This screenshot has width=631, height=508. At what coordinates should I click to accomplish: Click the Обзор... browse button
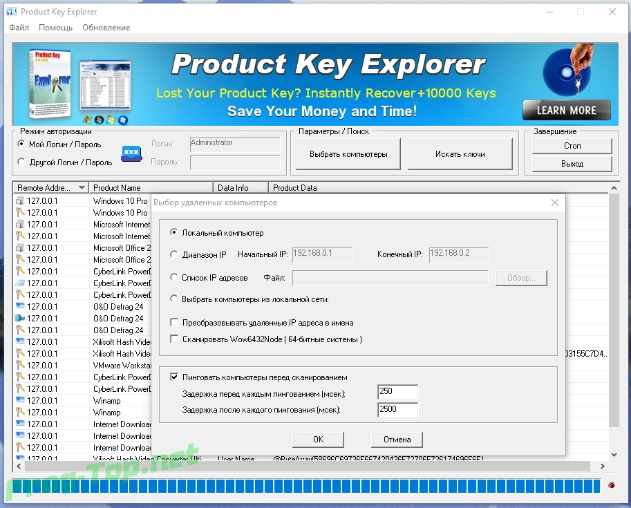(521, 278)
